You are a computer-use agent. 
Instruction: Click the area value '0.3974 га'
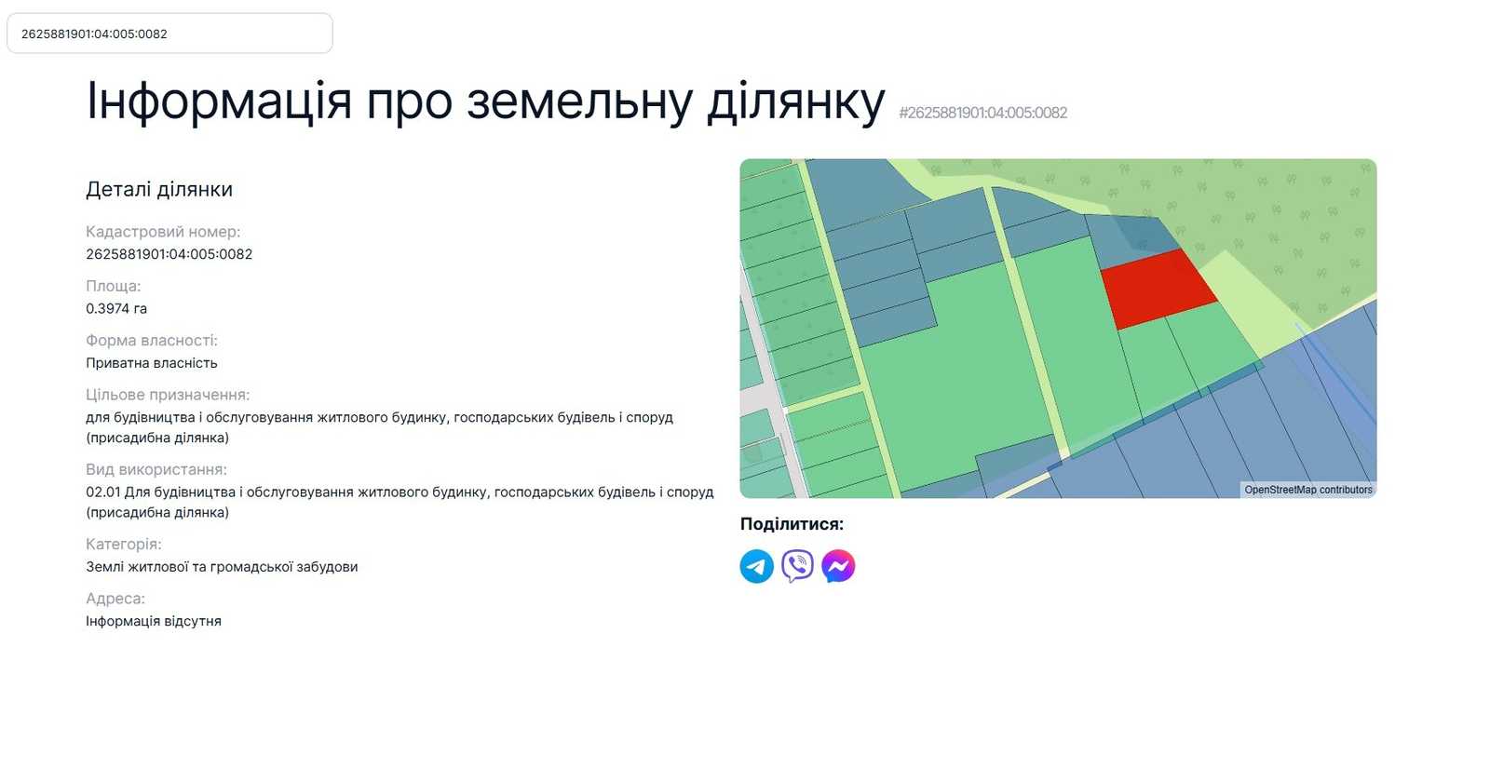click(116, 308)
